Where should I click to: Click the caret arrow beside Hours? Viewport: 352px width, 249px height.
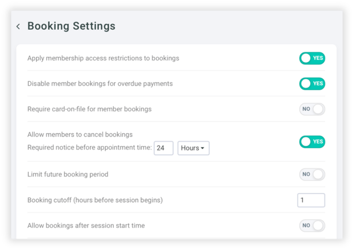click(x=203, y=148)
